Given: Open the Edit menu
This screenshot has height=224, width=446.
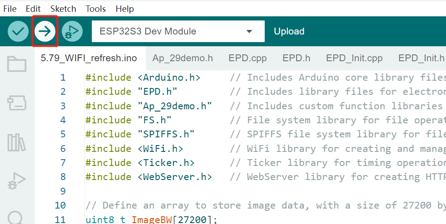Looking at the screenshot, I should [33, 9].
